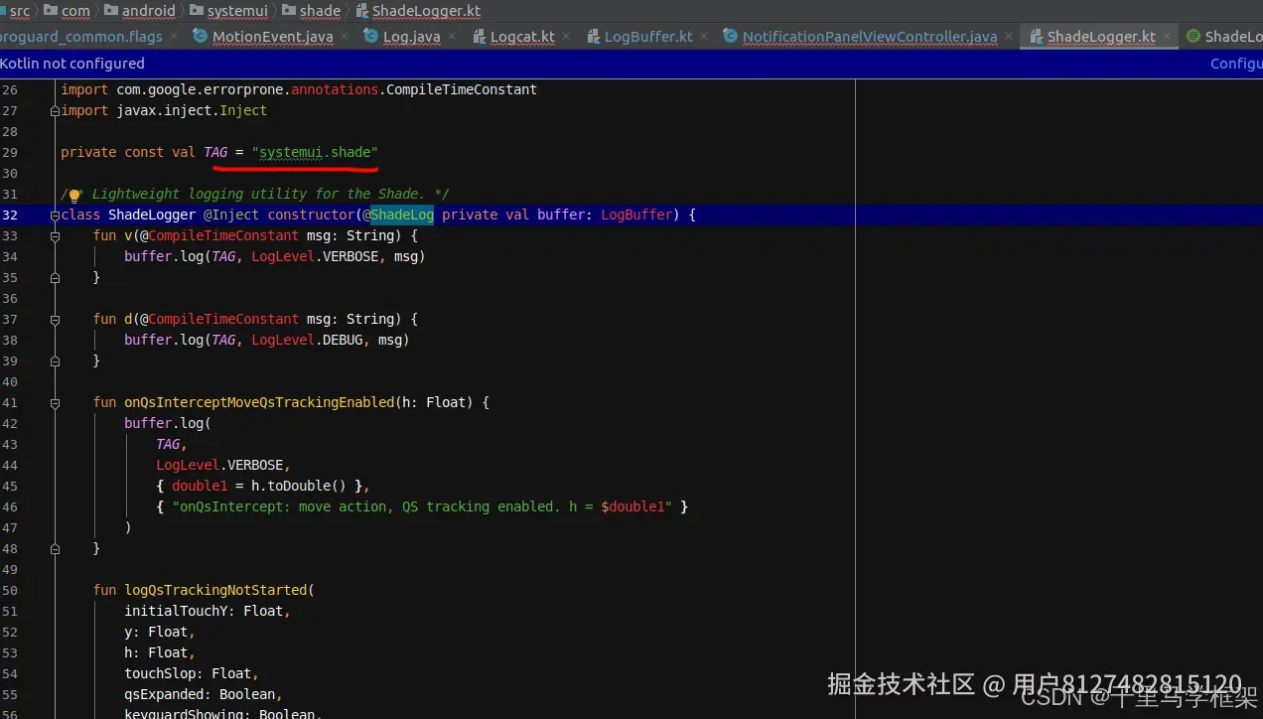The width and height of the screenshot is (1263, 719).
Task: Click the MotionEvent.java tab's file icon
Action: tap(201, 37)
